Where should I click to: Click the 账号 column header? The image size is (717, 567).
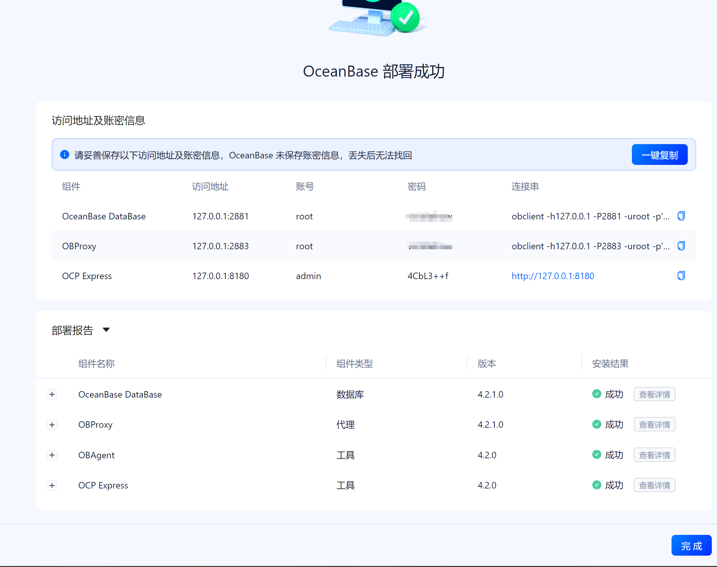point(305,186)
